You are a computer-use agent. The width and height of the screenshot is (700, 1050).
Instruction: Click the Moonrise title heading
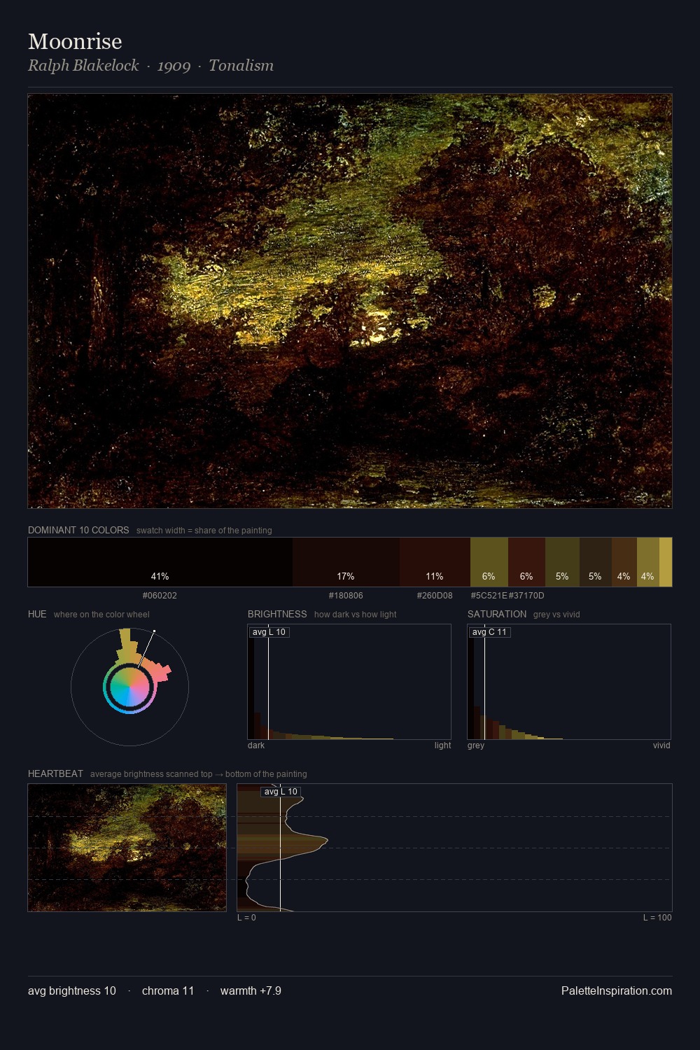75,42
